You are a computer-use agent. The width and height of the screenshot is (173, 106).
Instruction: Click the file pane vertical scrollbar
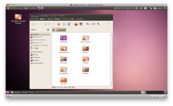(112, 59)
